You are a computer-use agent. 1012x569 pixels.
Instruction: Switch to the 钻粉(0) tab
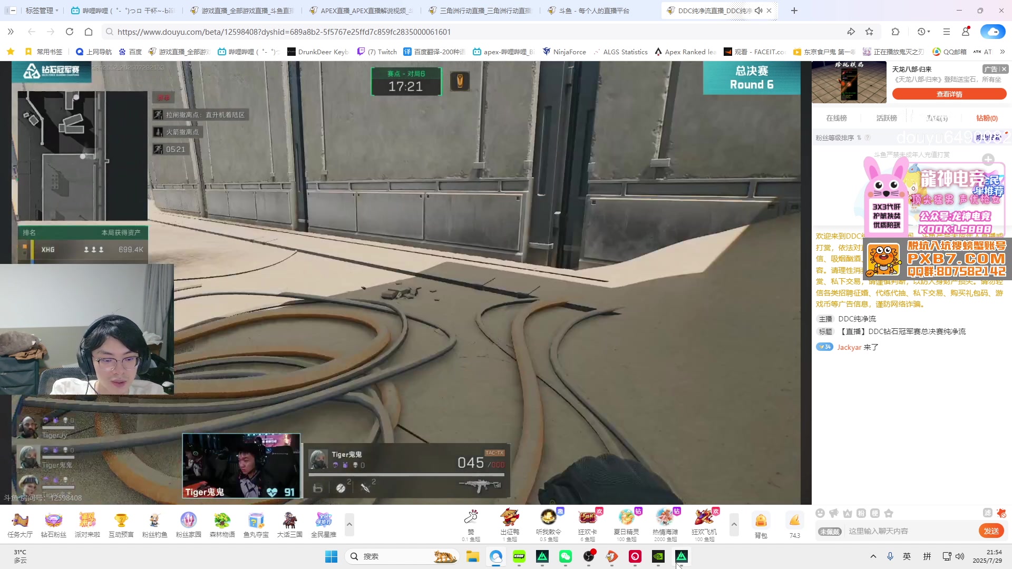(x=987, y=118)
